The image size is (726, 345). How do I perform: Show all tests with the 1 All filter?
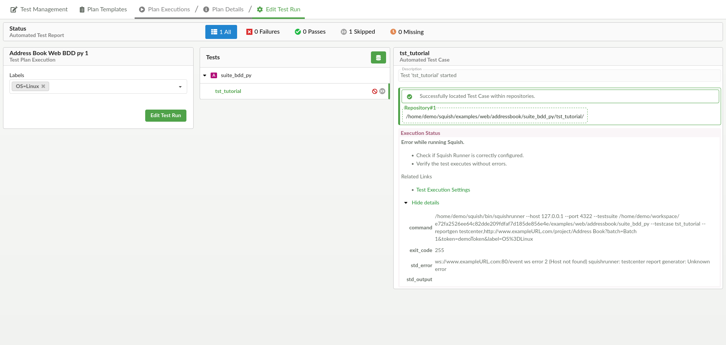[221, 32]
